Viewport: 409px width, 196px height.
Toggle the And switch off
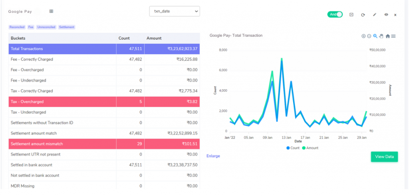335,15
